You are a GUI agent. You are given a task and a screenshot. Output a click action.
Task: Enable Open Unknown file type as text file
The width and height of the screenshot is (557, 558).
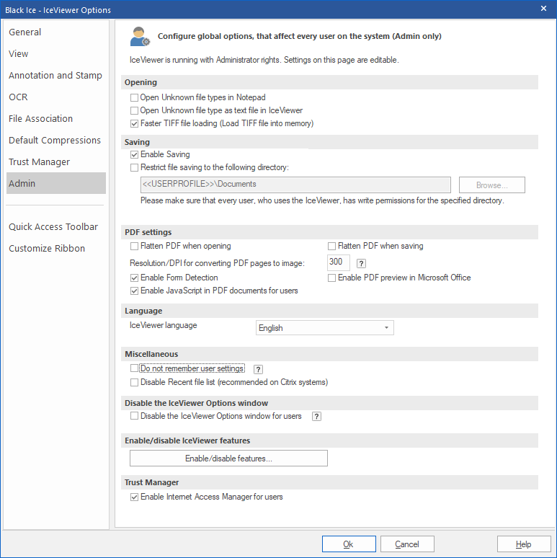134,111
